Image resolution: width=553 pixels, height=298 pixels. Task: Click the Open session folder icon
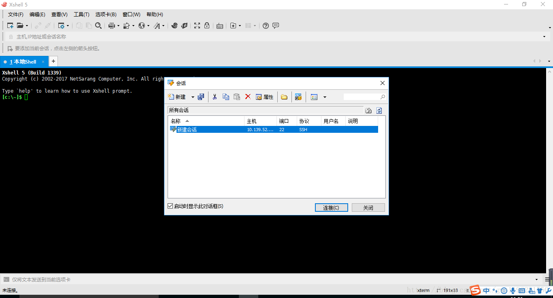(20, 26)
